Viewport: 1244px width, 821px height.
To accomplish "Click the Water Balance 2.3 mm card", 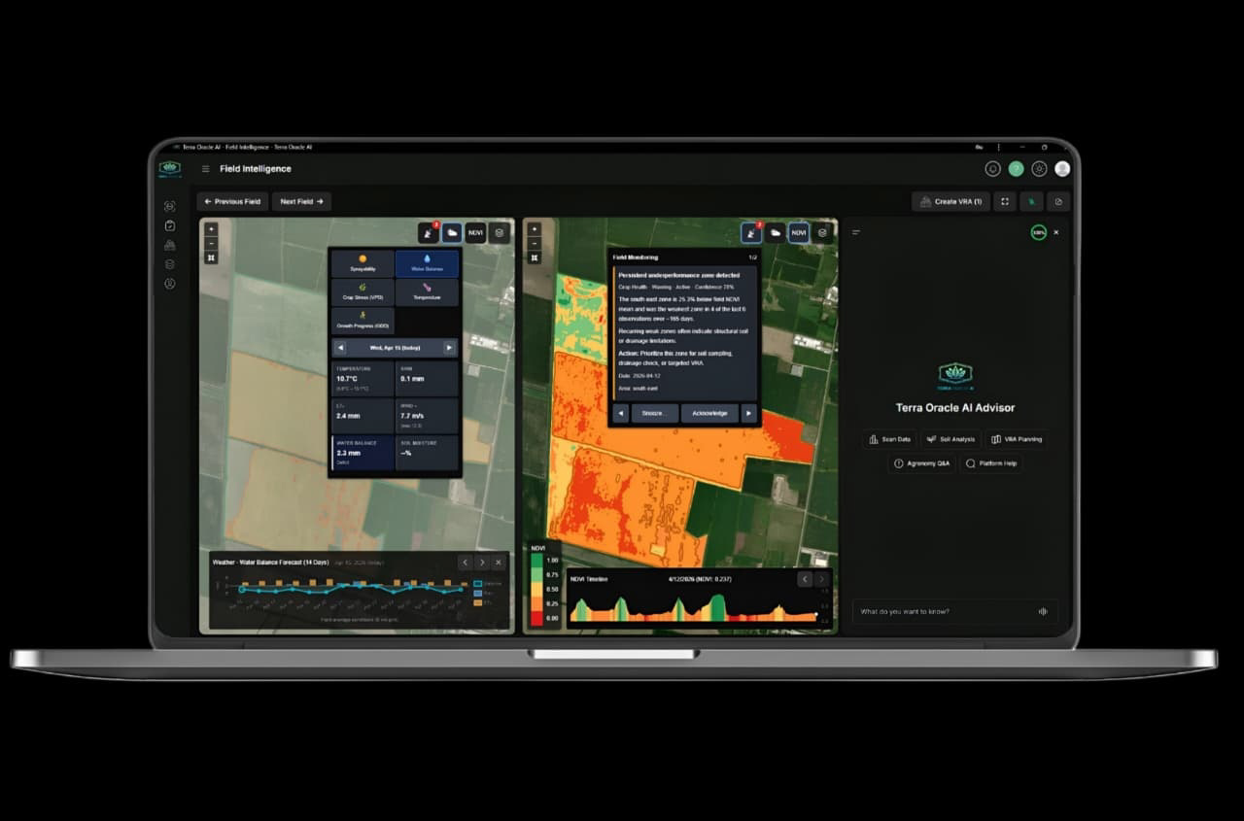I will (363, 454).
